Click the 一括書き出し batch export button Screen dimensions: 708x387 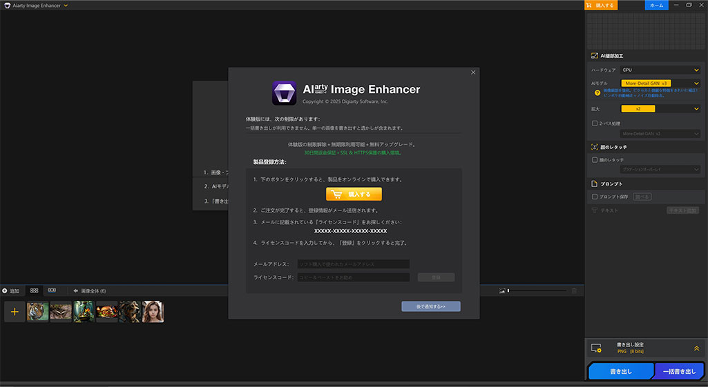point(679,372)
